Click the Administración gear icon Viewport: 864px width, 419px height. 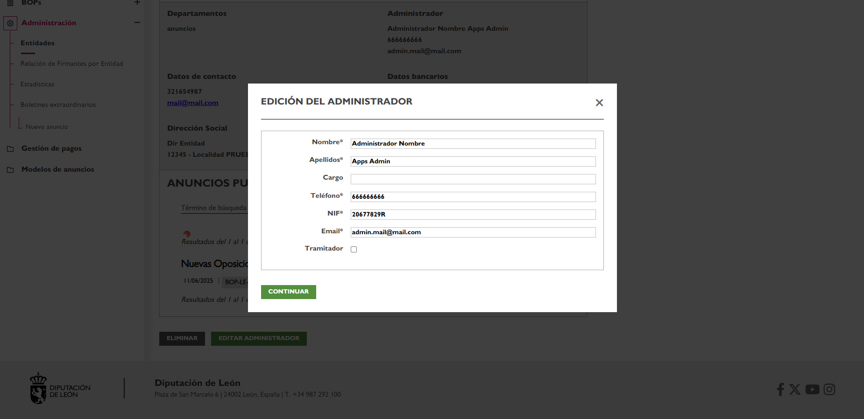point(10,23)
